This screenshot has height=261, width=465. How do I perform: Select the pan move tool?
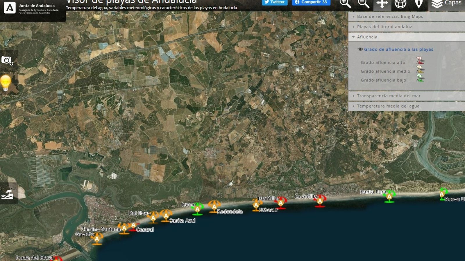pyautogui.click(x=382, y=4)
